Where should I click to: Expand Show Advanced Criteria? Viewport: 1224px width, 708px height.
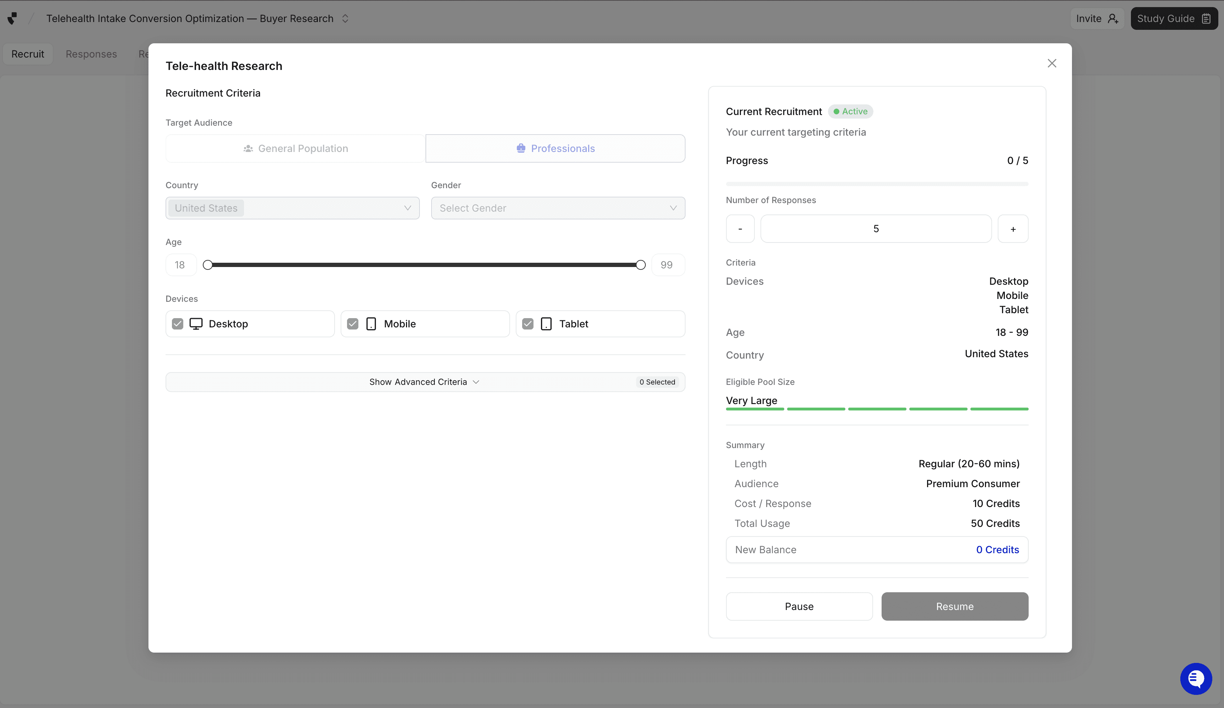pos(425,382)
